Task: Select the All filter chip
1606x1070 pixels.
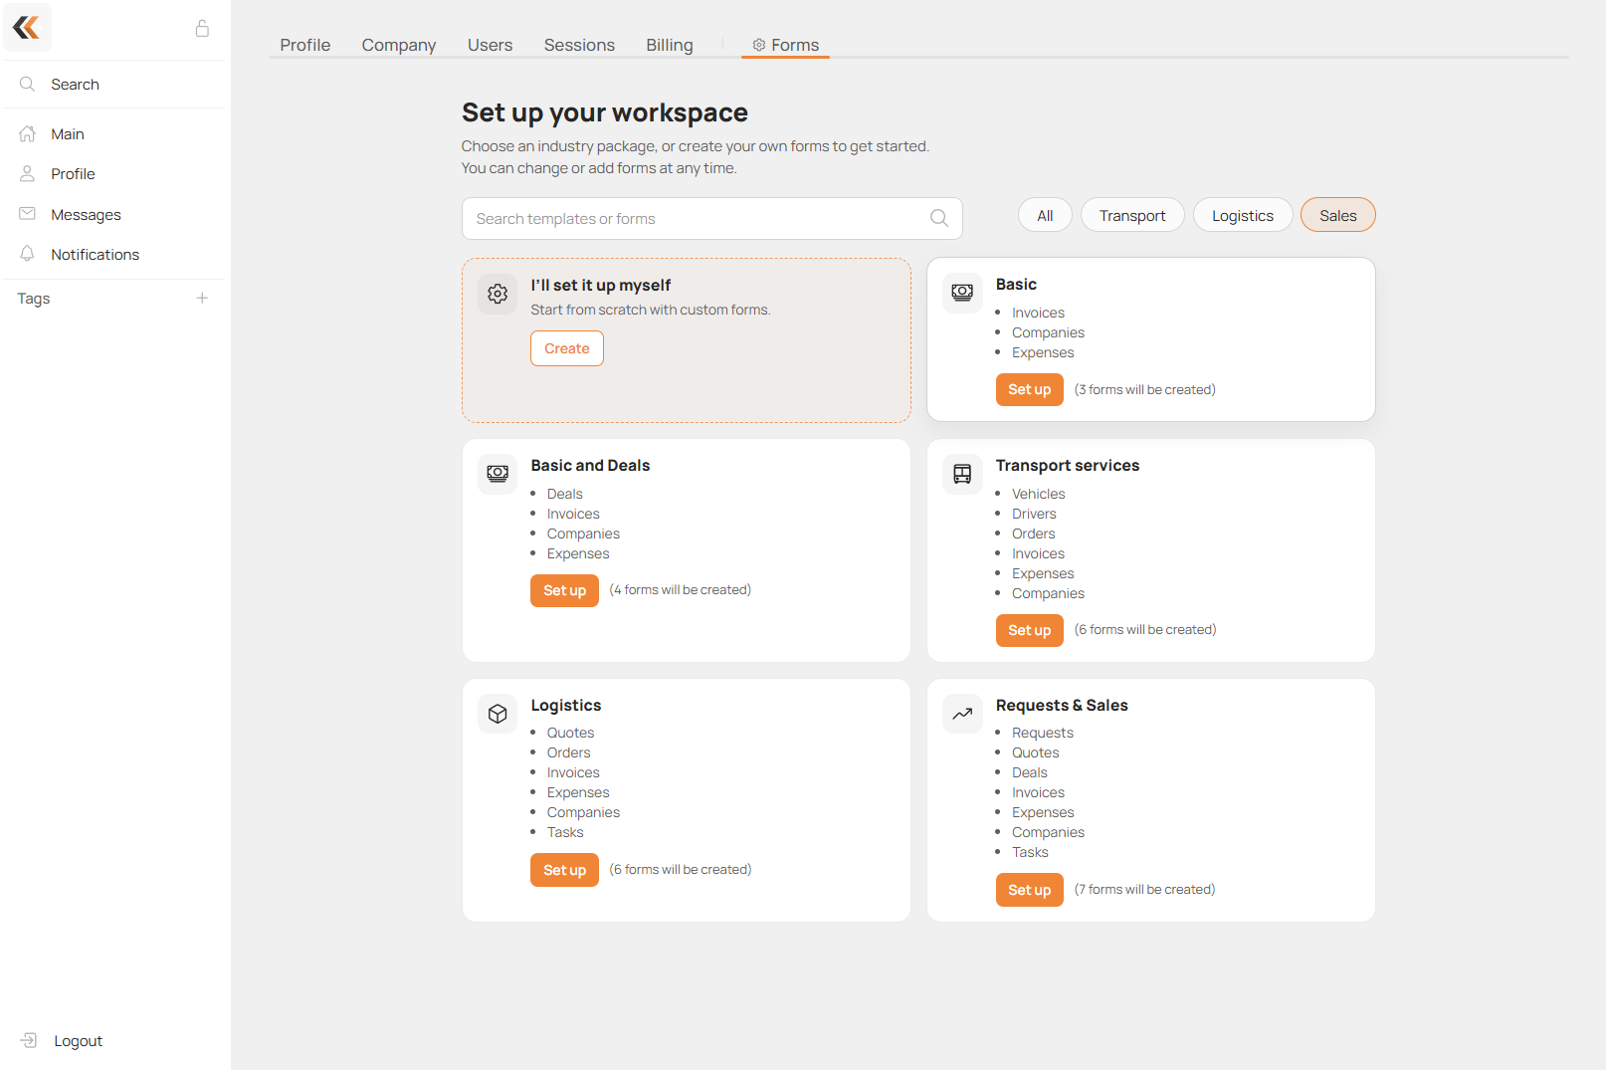Action: 1044,214
